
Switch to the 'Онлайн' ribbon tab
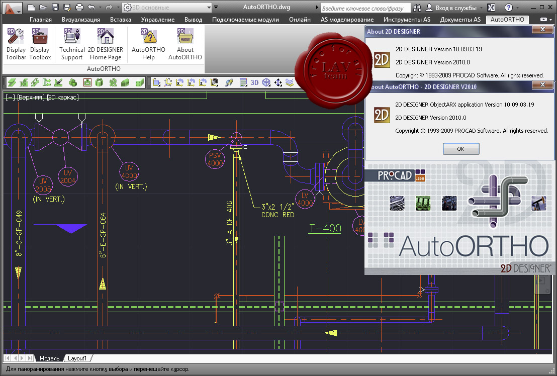[300, 20]
